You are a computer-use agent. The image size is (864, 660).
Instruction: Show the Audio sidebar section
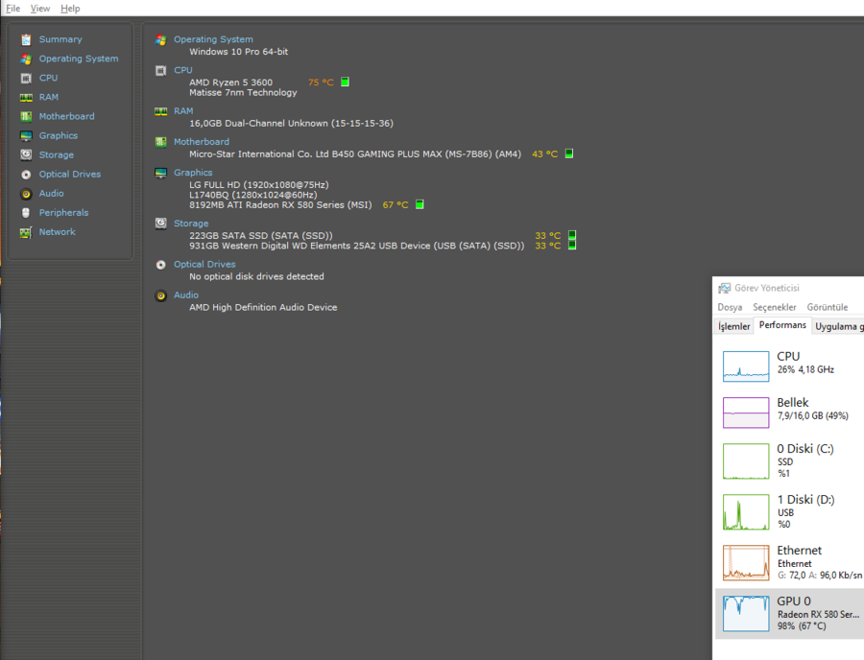pyautogui.click(x=51, y=194)
